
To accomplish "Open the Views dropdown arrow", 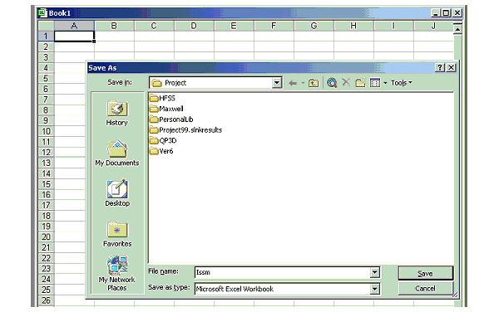I will (x=385, y=83).
